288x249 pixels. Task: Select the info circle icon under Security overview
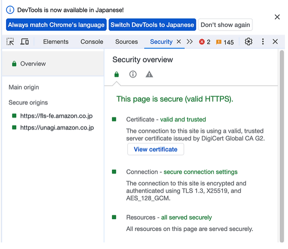133,74
